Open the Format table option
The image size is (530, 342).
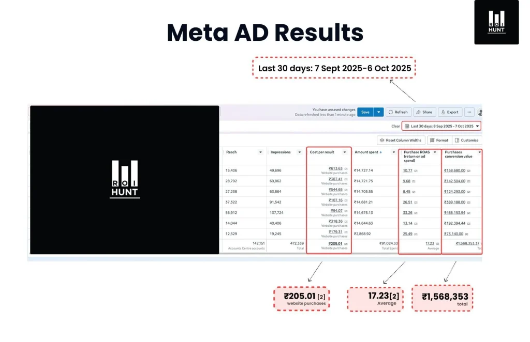(x=439, y=140)
